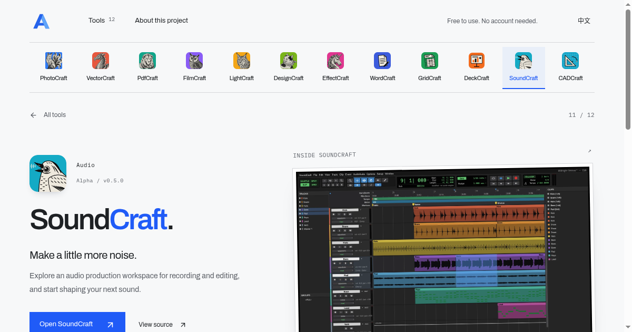632x332 pixels.
Task: Open the PhotoCraft tool
Action: (x=54, y=67)
